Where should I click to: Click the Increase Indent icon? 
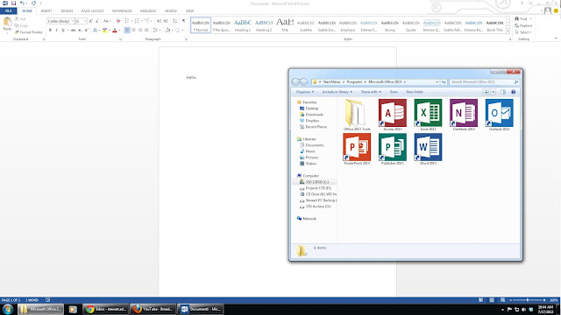166,21
